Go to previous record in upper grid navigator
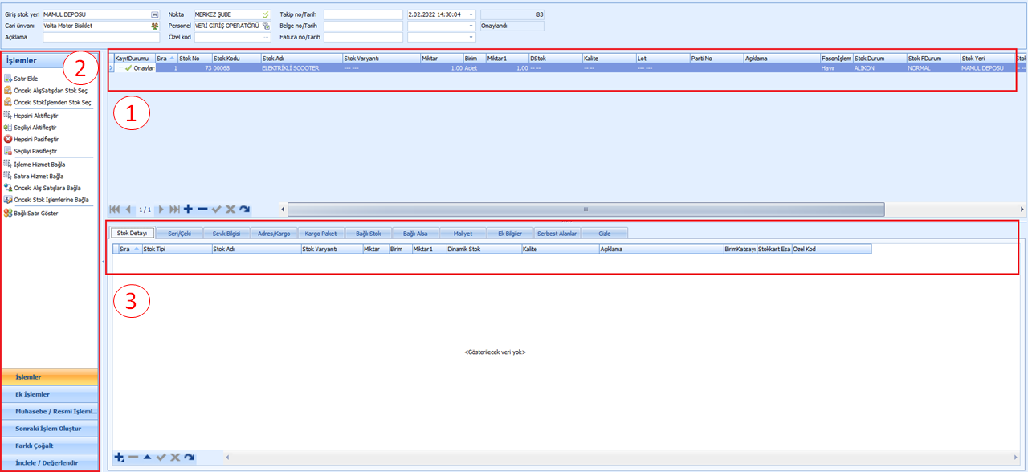The height and width of the screenshot is (472, 1028). pos(128,209)
